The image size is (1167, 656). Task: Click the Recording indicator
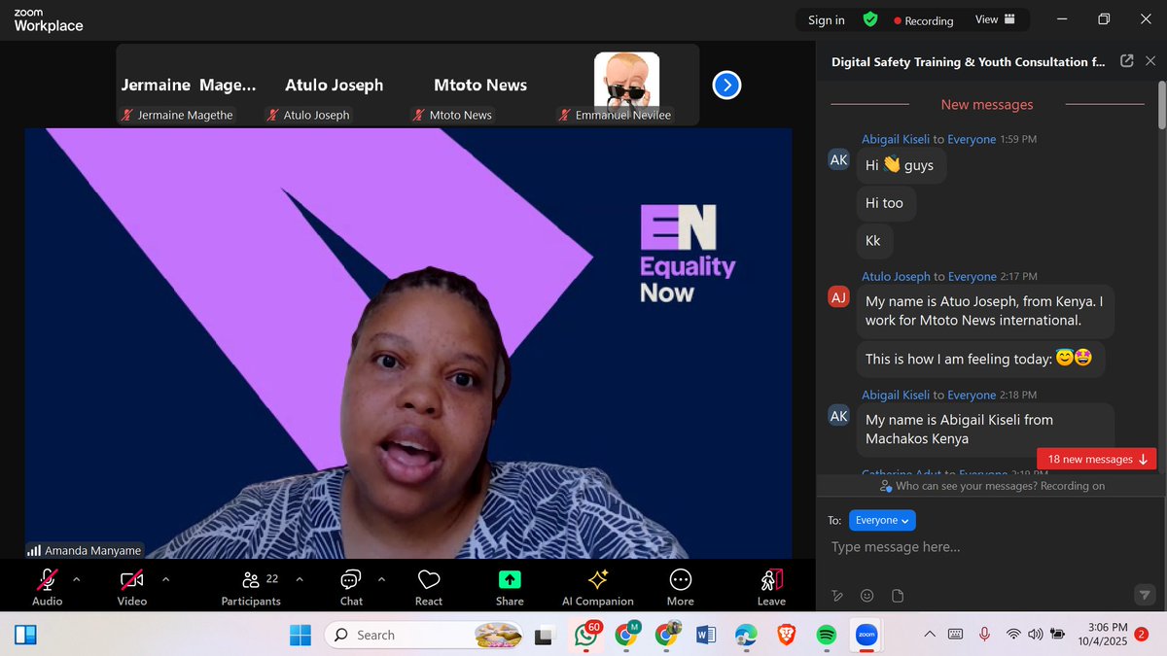pos(924,20)
